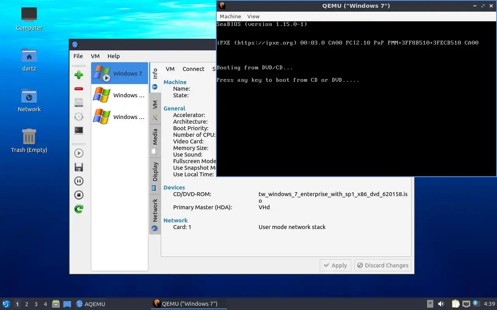Click the network tray icon
The image size is (497, 310).
(x=466, y=304)
